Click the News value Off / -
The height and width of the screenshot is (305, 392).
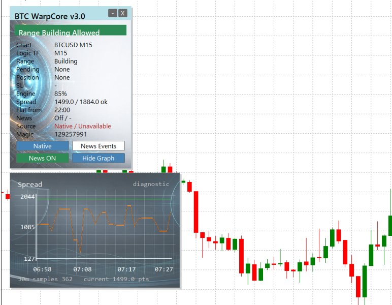click(x=63, y=118)
